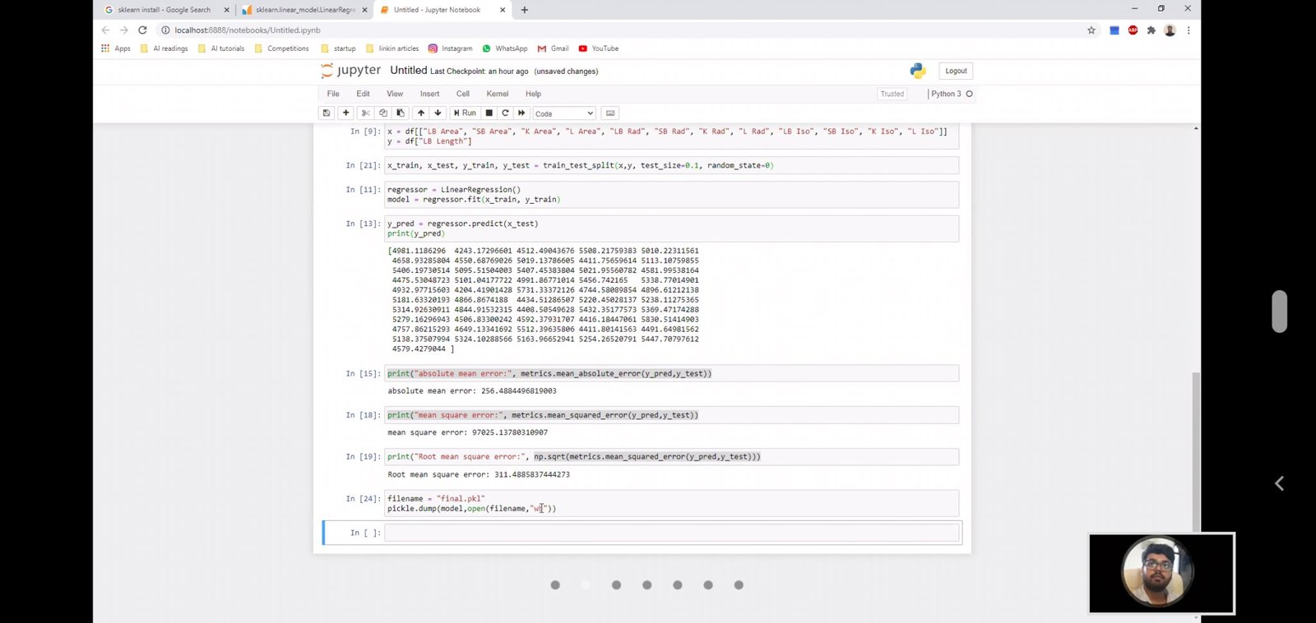Image resolution: width=1316 pixels, height=623 pixels.
Task: Open the command palette keyboard icon
Action: 609,113
